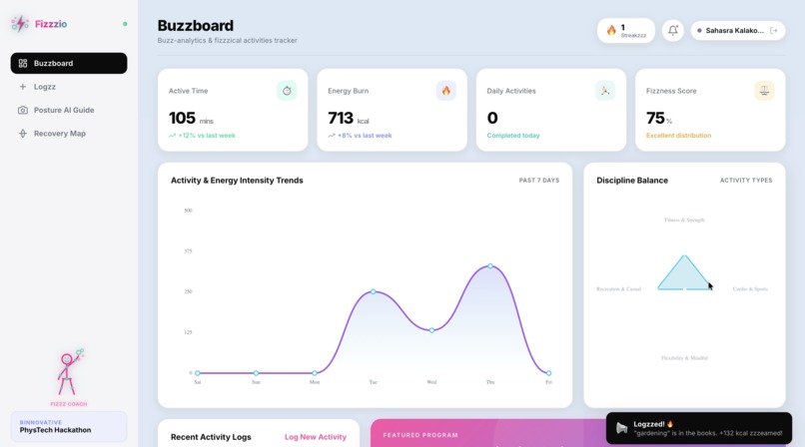Click the Recent Activity Logs heading
This screenshot has height=447, width=805.
coord(211,437)
